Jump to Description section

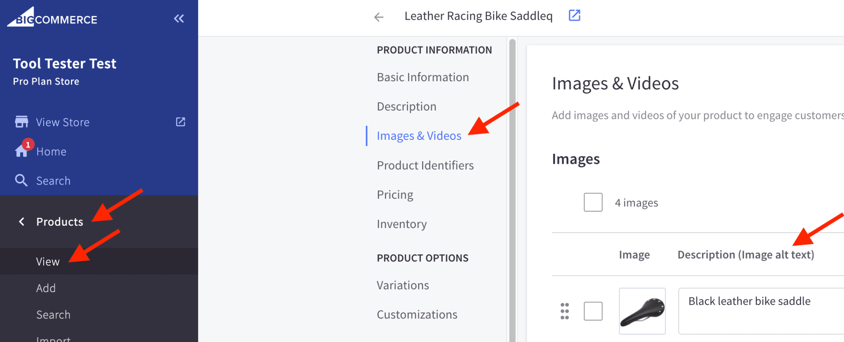click(x=406, y=106)
